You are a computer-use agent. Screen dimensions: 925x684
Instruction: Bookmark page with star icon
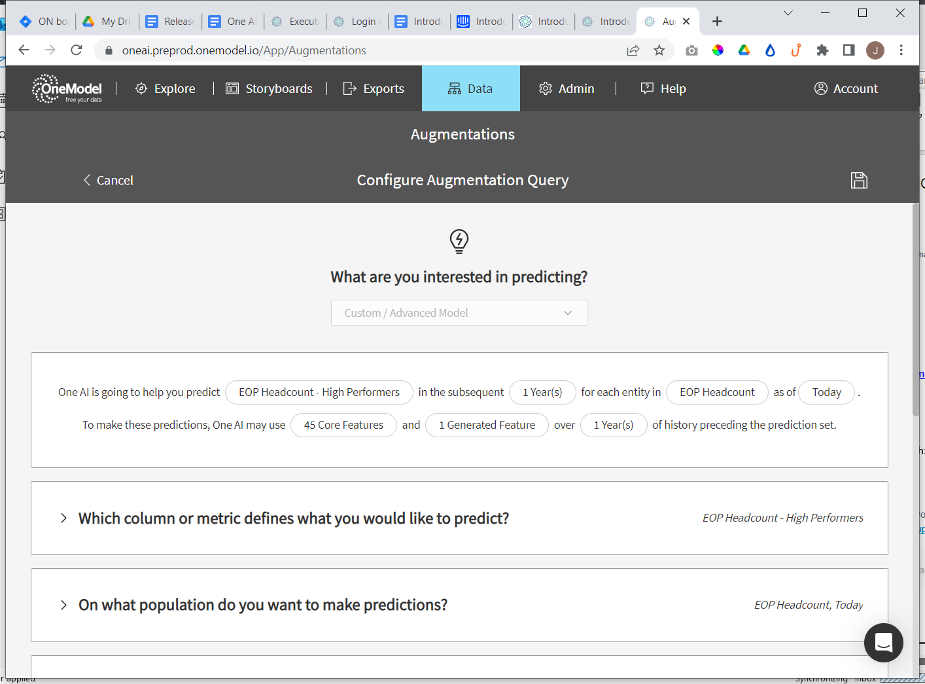(659, 50)
